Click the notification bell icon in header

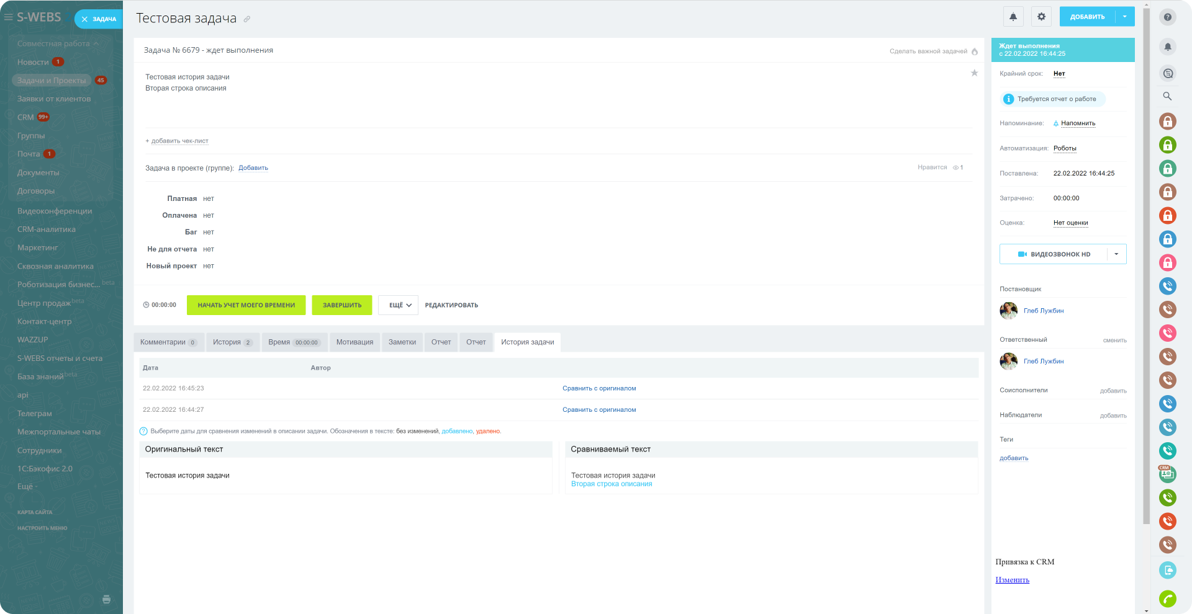1013,17
